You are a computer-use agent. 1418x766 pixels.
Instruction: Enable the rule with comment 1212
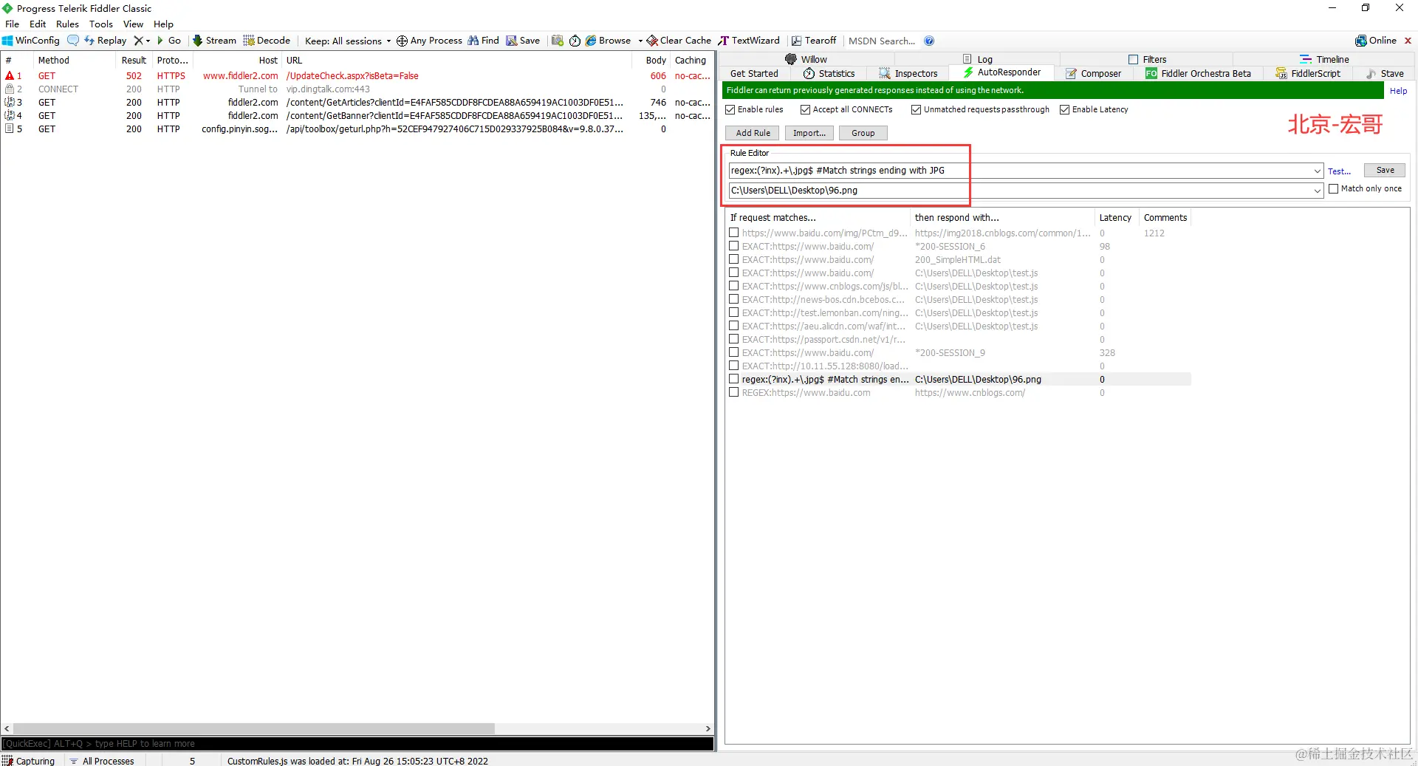[x=733, y=233]
